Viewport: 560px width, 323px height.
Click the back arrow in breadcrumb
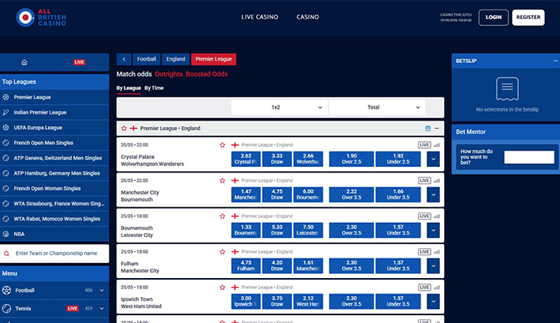click(124, 59)
